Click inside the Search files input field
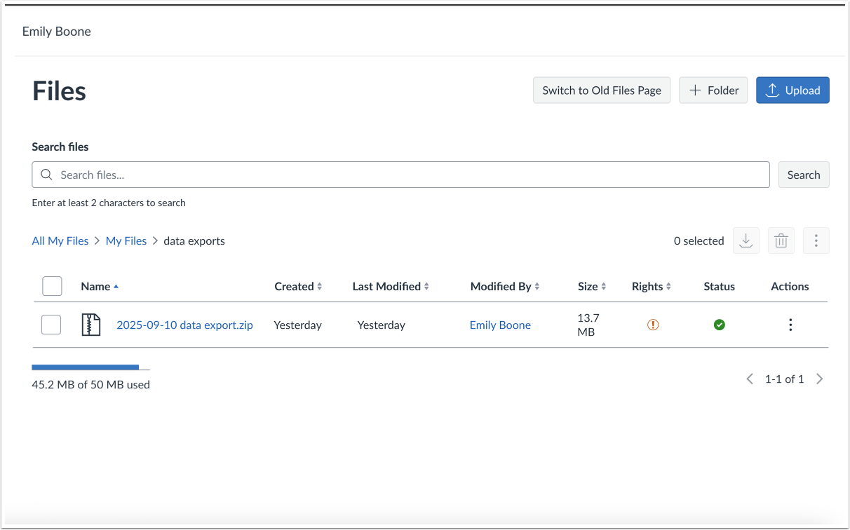Viewport: 850px width, 530px height. click(281, 174)
